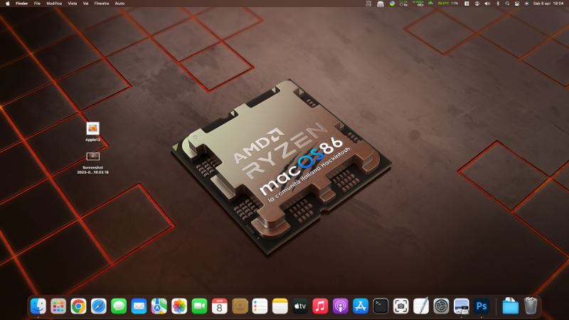Open TextEdit from the Dock
Image resolution: width=569 pixels, height=320 pixels.
[421, 306]
